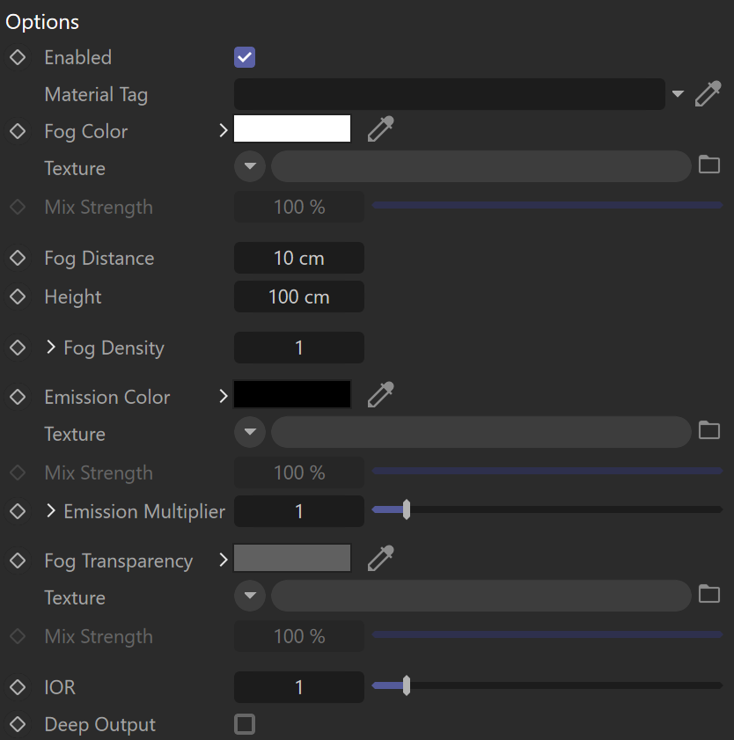The height and width of the screenshot is (740, 734).
Task: Open folder icon for Fog Color texture
Action: (709, 165)
